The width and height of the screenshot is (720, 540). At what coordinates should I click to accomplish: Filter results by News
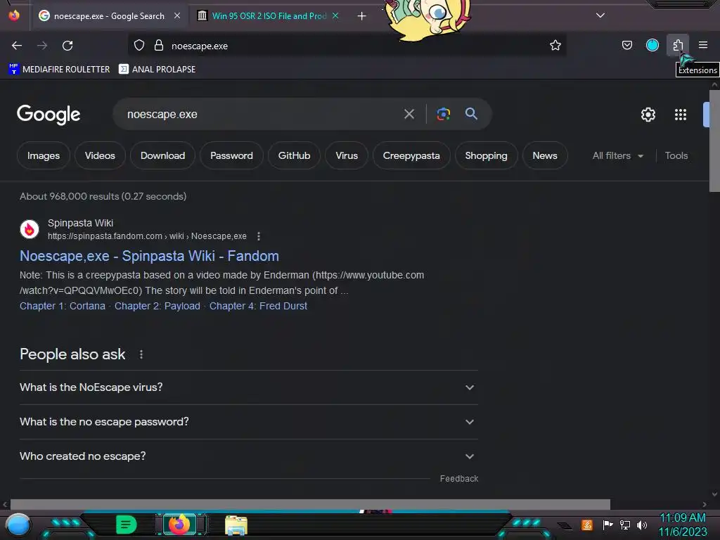point(545,155)
